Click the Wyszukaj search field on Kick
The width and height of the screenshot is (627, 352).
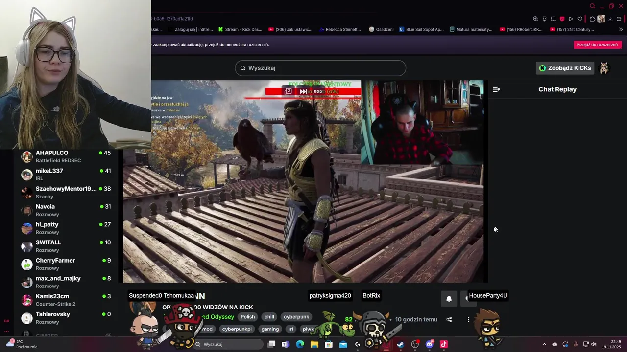click(x=320, y=68)
